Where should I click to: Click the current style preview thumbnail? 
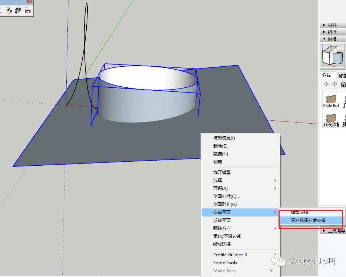click(332, 55)
